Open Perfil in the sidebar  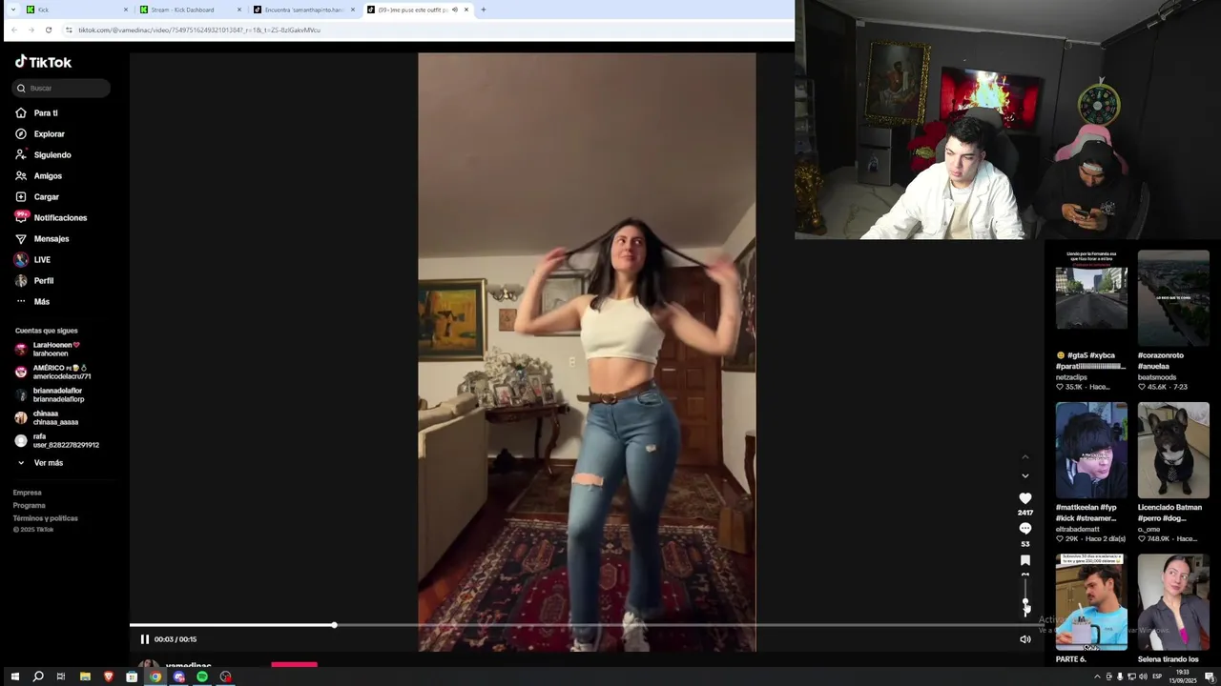coord(44,281)
